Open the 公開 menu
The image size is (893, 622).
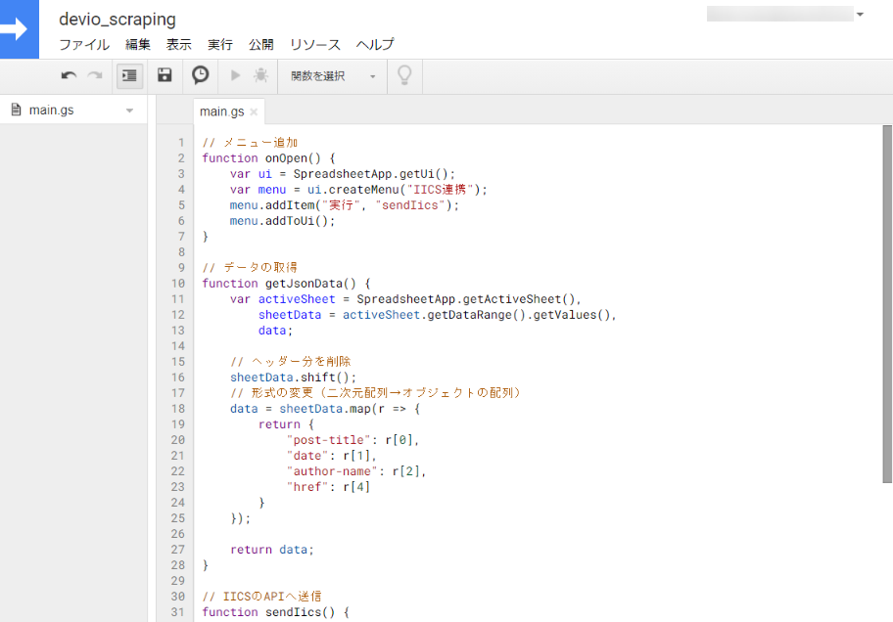(x=260, y=44)
